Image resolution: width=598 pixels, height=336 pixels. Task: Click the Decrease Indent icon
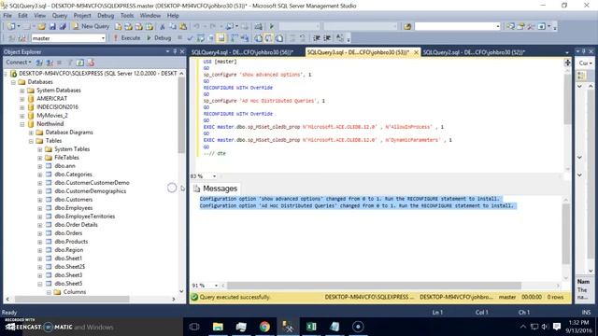pyautogui.click(x=316, y=38)
